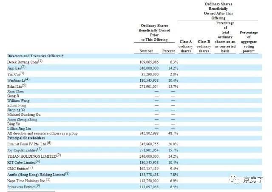This screenshot has width=272, height=192.
Task: Click the name 'Derek Boyang Shen'
Action: [x=23, y=62]
